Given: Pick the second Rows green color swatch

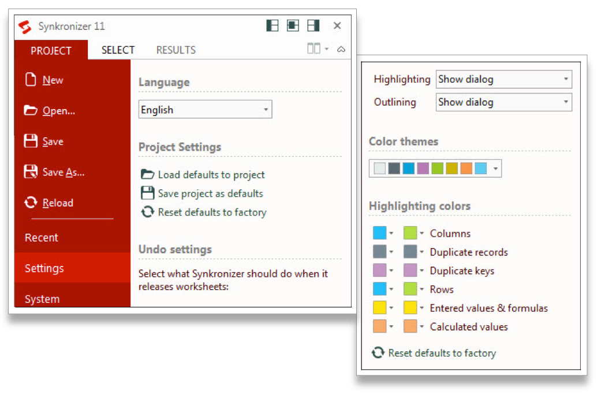Looking at the screenshot, I should point(410,288).
